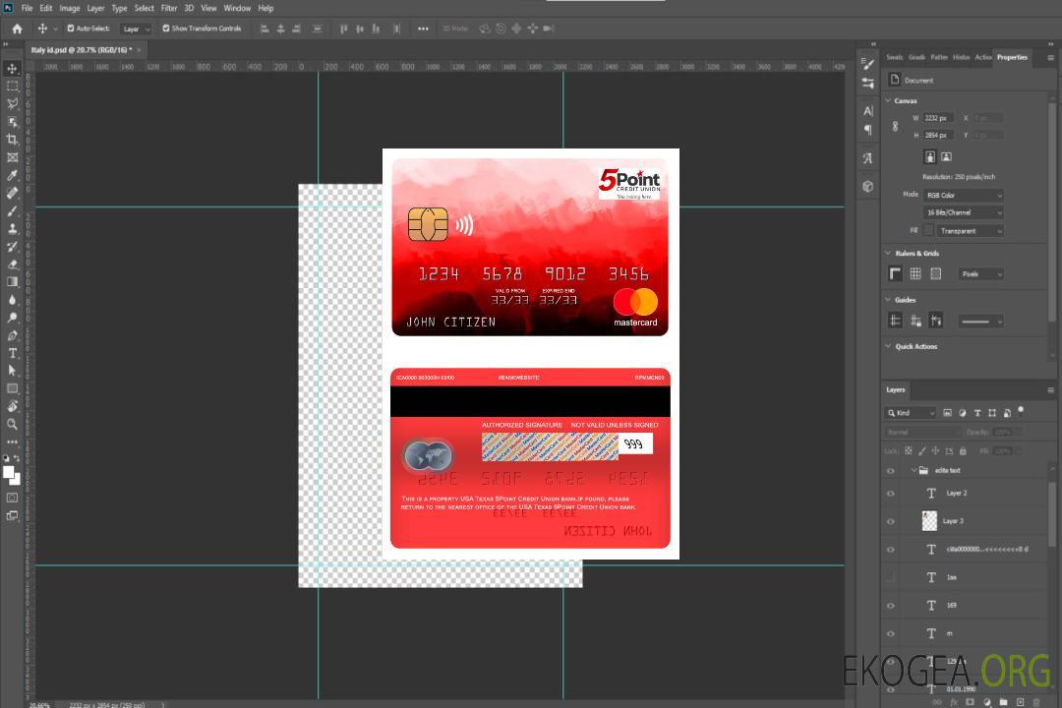
Task: Open the Transparent fill dropdown
Action: [970, 231]
